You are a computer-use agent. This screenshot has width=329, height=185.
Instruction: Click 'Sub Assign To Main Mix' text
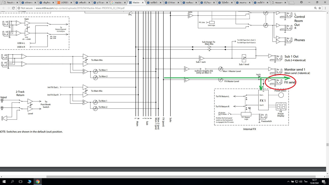coord(208,43)
